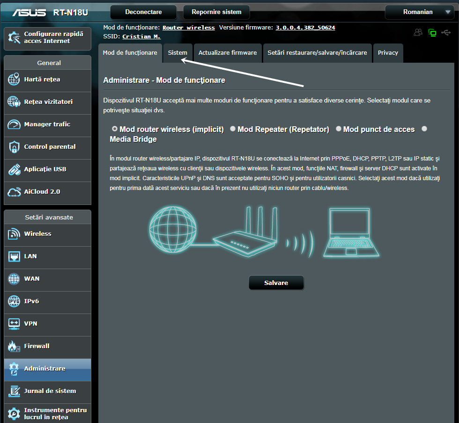Click the network tools gear icon
Viewport: 459px width, 423px height.
click(14, 414)
